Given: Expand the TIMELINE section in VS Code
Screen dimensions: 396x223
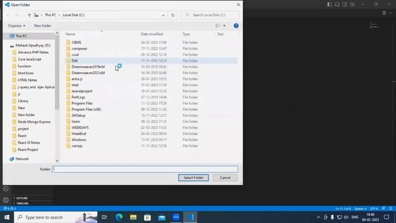Looking at the screenshot, I should pyautogui.click(x=22, y=203).
